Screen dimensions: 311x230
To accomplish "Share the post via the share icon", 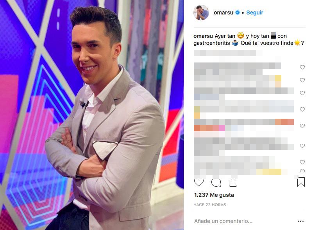I will [x=233, y=182].
